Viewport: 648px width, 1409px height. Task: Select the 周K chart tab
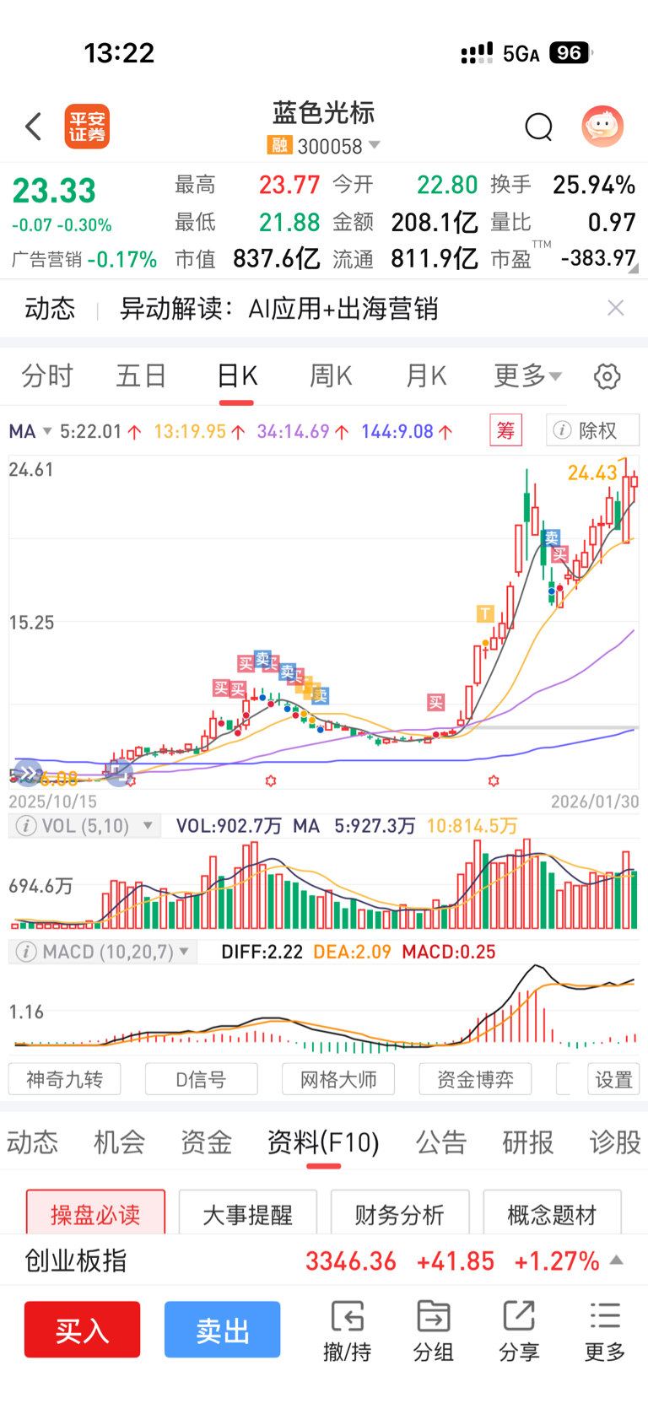coord(331,375)
